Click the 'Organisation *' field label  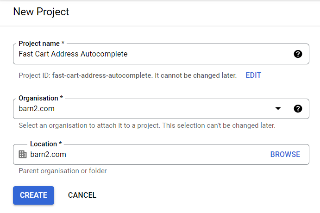tap(41, 99)
